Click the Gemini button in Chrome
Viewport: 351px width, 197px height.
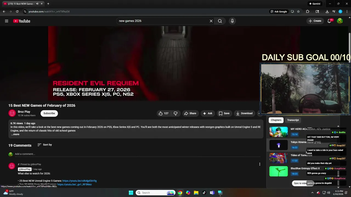point(315,4)
